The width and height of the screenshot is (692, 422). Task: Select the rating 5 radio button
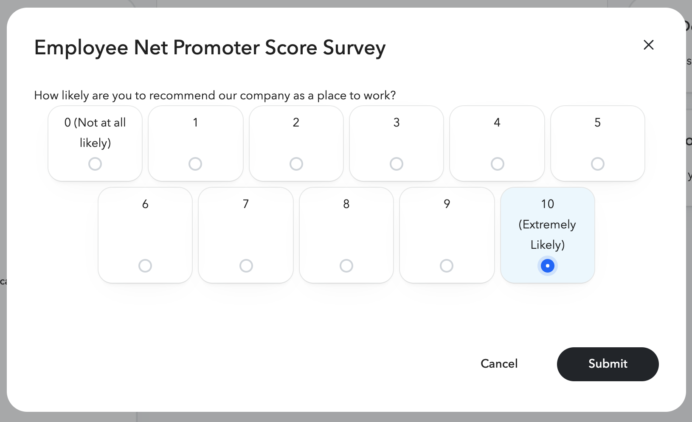(x=597, y=163)
